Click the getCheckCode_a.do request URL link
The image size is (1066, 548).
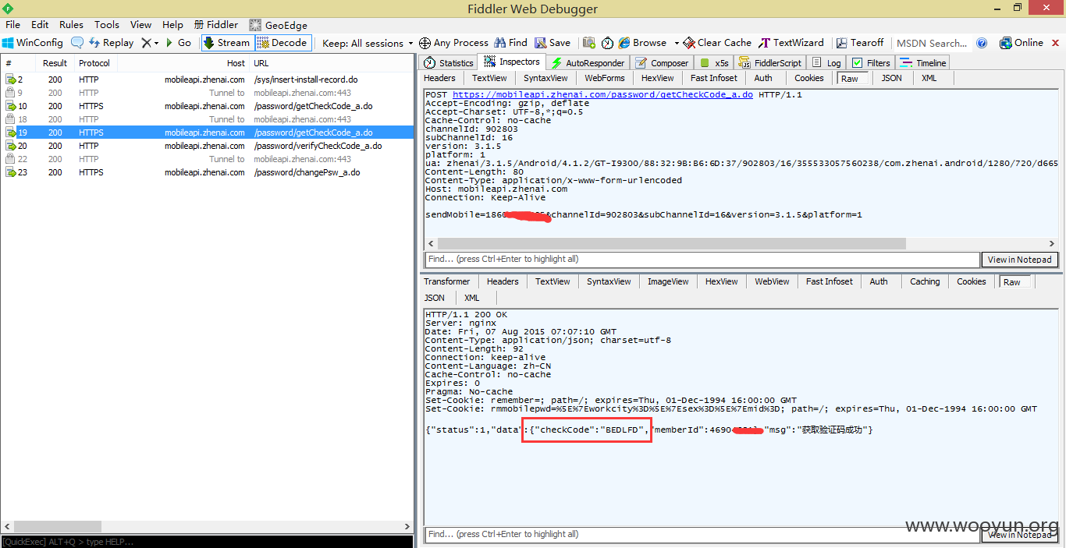click(x=602, y=95)
